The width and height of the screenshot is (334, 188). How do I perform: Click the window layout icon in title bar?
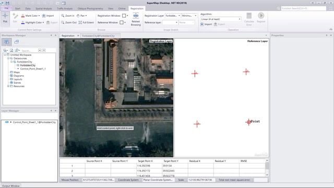tap(64, 3)
